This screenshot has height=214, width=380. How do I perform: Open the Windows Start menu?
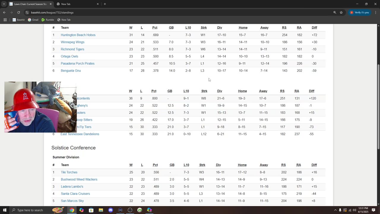click(x=5, y=210)
